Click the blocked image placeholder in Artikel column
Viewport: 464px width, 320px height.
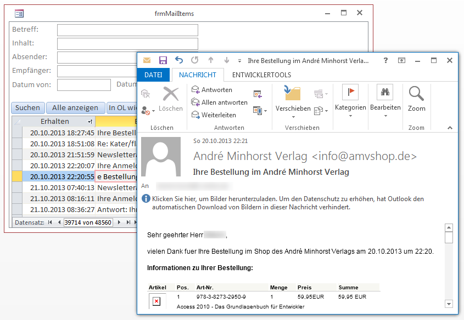[x=156, y=301]
